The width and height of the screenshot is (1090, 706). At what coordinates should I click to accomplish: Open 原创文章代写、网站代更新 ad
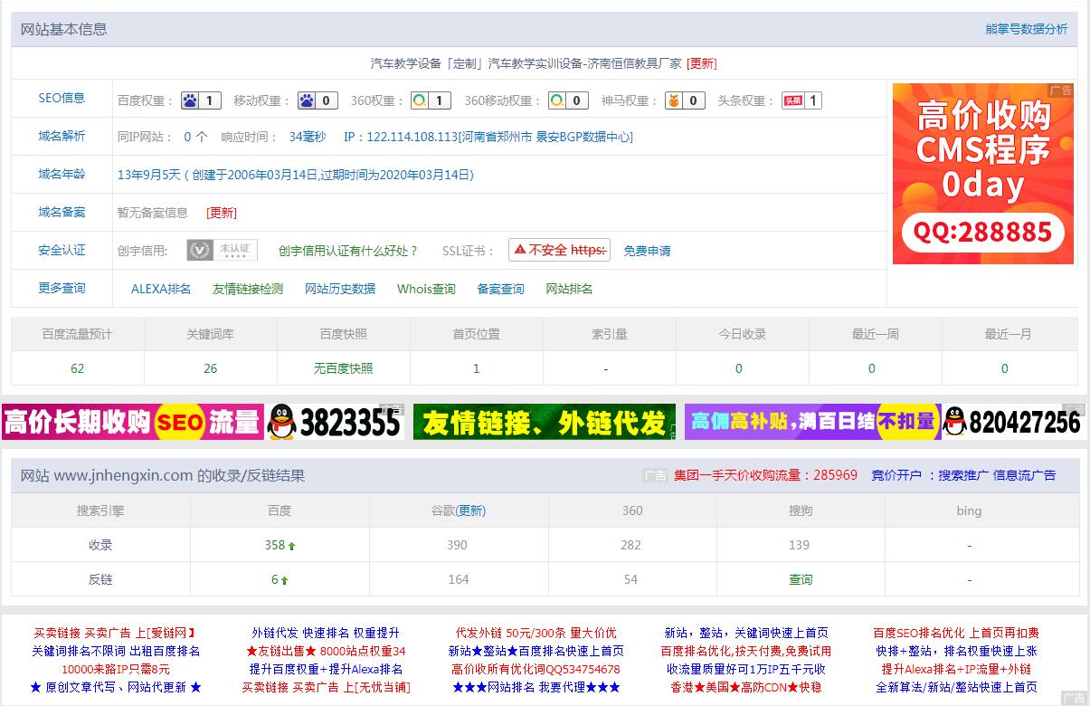coord(115,687)
